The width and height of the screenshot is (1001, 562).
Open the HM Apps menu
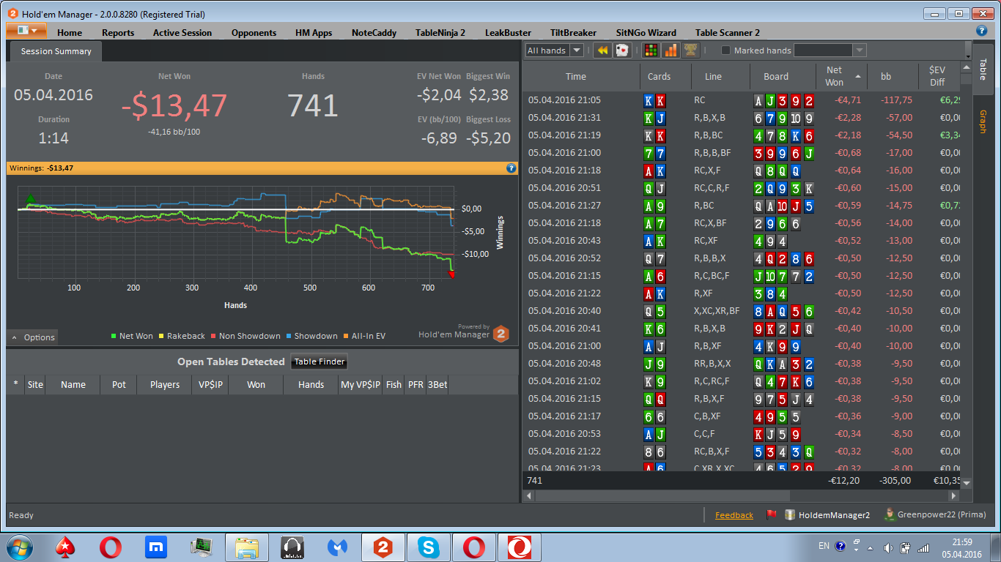pos(314,32)
